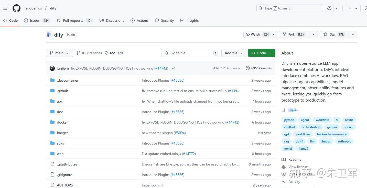The image size is (367, 188).
Task: Open the .gitignore file
Action: coord(64,175)
